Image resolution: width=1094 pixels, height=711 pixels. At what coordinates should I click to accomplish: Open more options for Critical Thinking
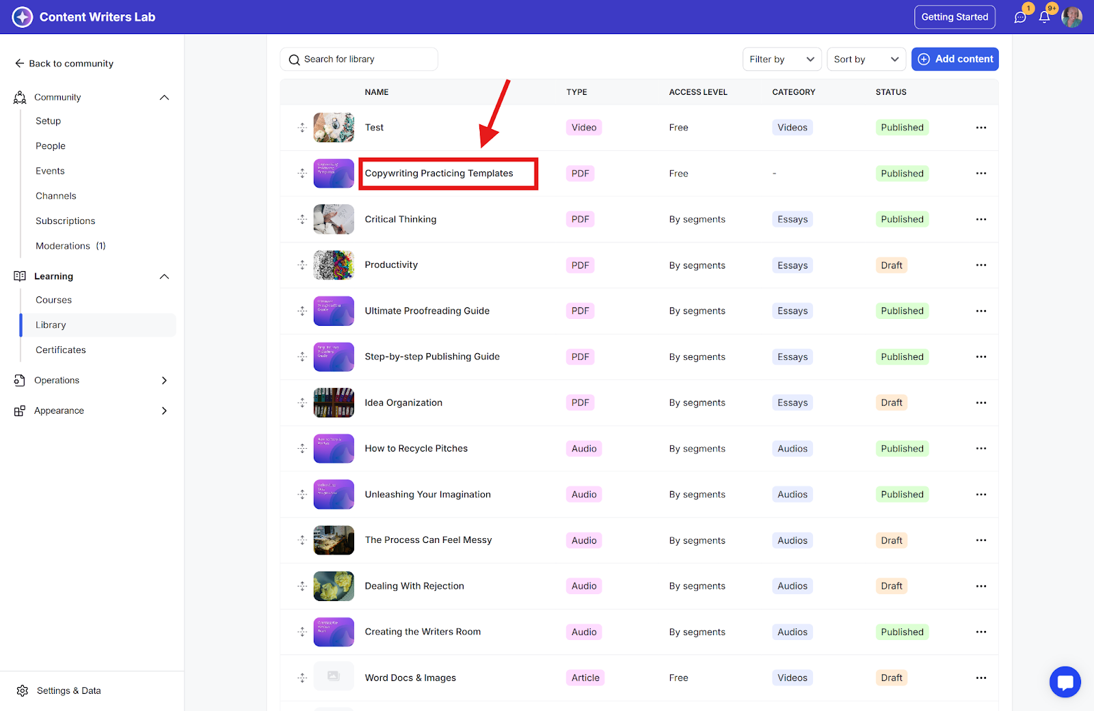[981, 219]
